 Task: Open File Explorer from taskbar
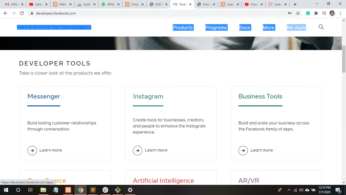coord(43,190)
